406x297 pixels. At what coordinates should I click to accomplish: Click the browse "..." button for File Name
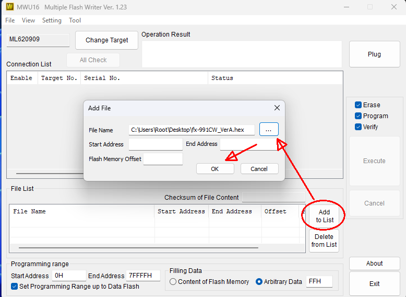pyautogui.click(x=269, y=129)
